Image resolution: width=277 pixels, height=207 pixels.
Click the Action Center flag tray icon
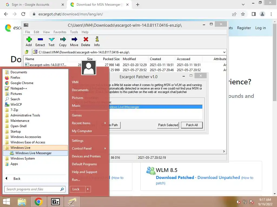(x=252, y=202)
